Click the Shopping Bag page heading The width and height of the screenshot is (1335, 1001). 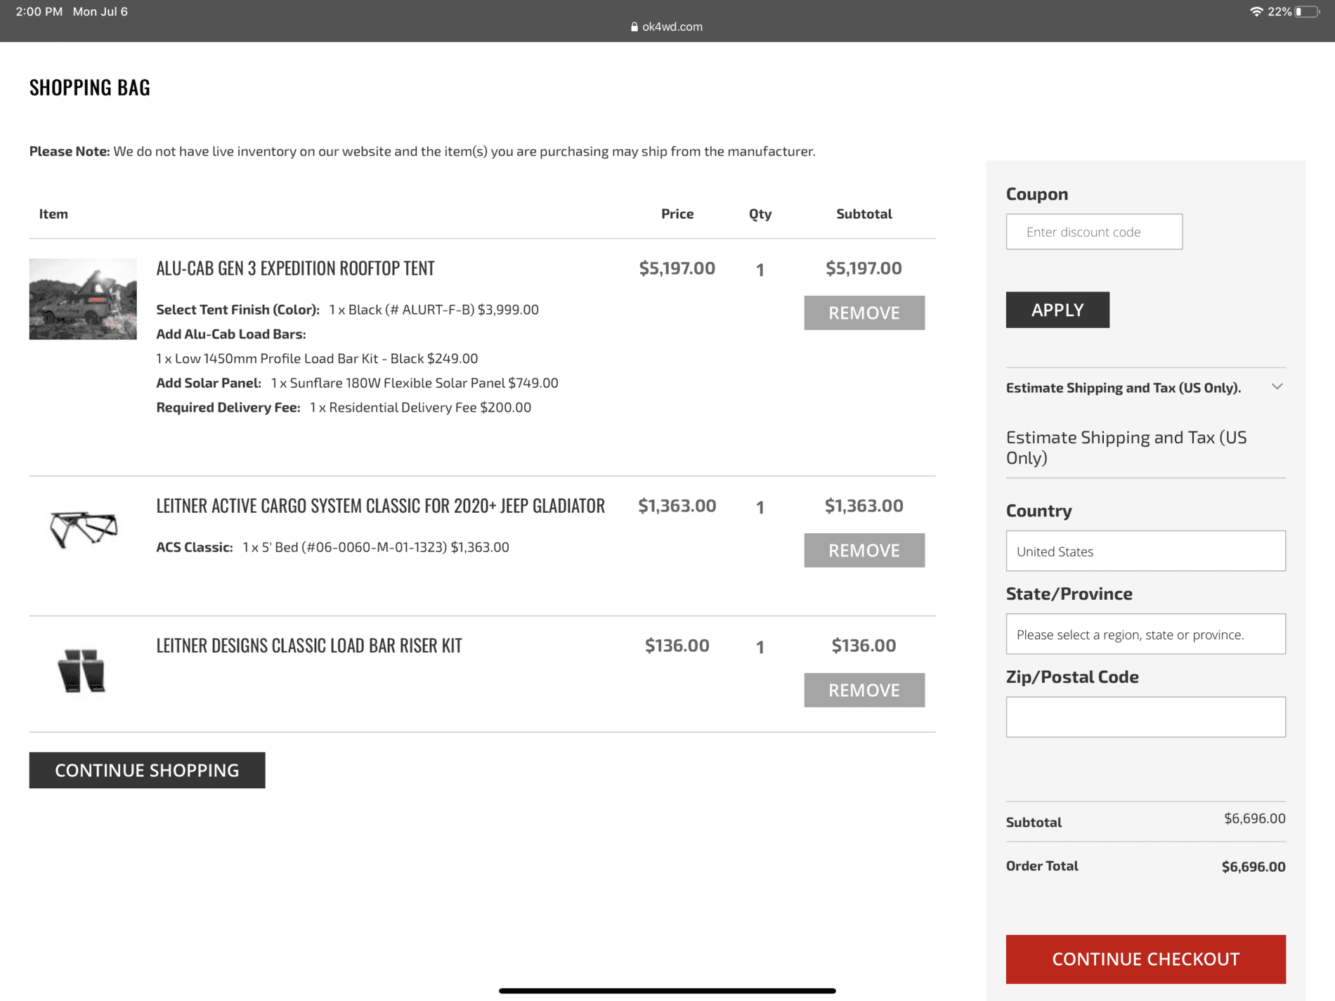point(89,87)
